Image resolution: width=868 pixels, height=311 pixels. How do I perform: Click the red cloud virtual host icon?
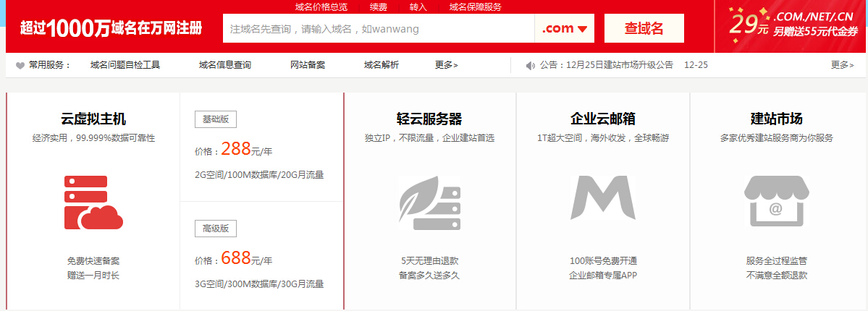pos(93,203)
